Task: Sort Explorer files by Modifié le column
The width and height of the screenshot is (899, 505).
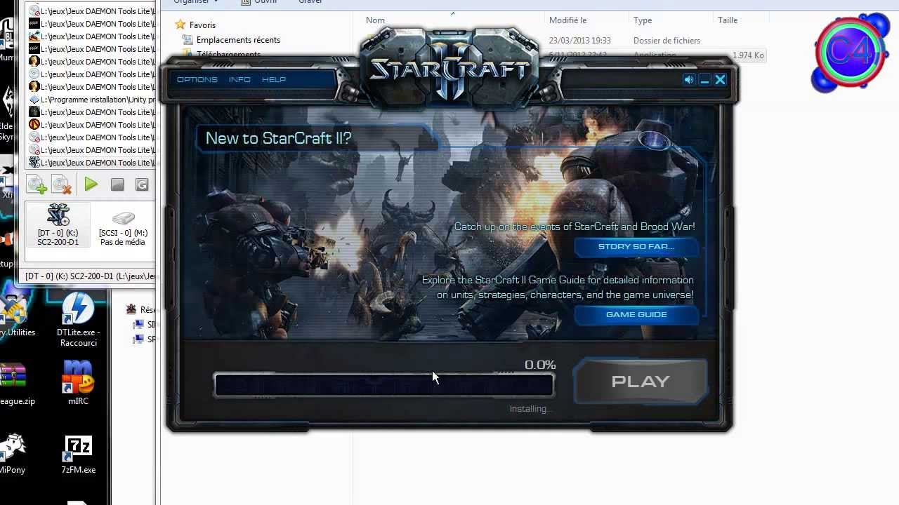Action: [x=586, y=20]
